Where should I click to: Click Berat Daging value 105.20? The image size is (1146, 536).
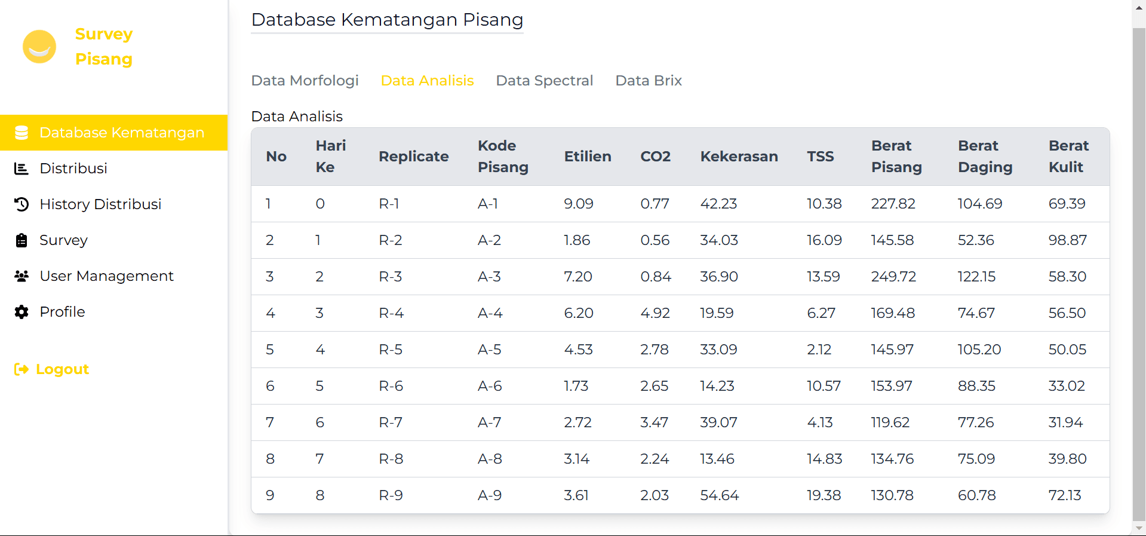[979, 350]
